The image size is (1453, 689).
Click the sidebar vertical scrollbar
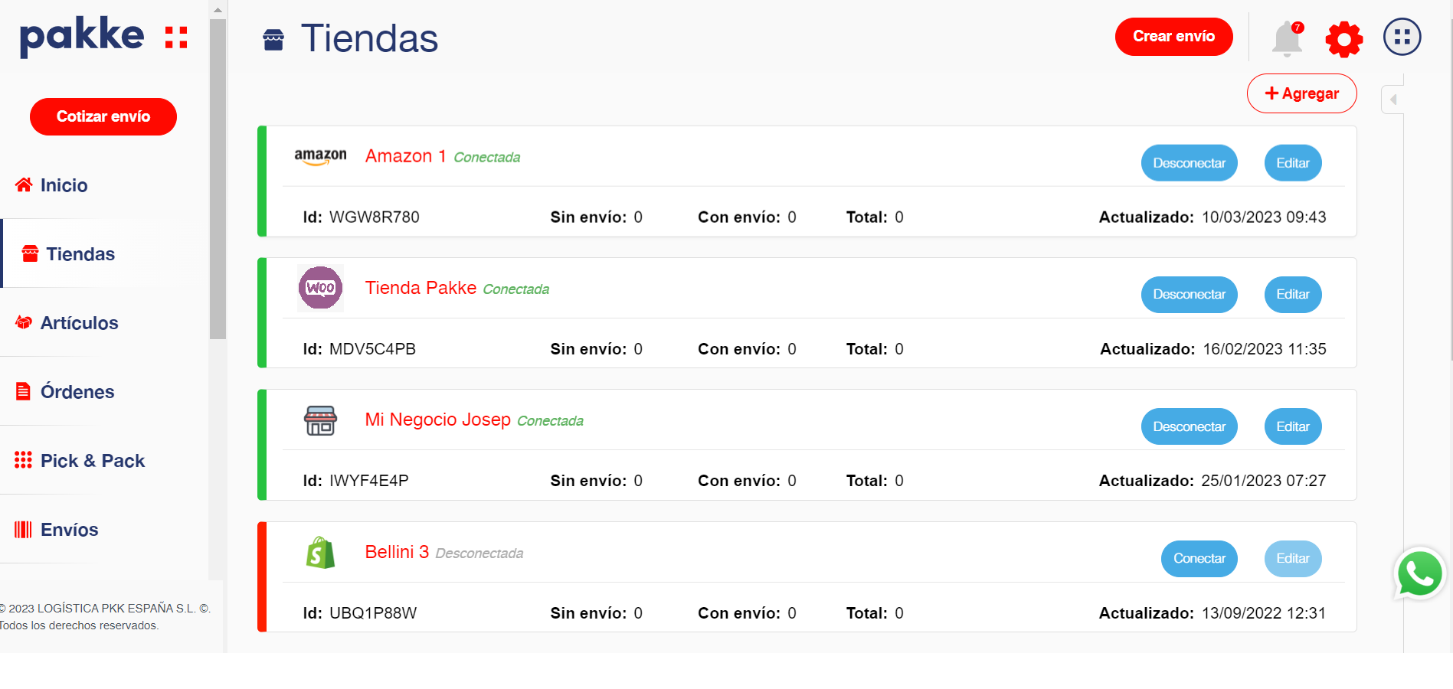click(218, 178)
